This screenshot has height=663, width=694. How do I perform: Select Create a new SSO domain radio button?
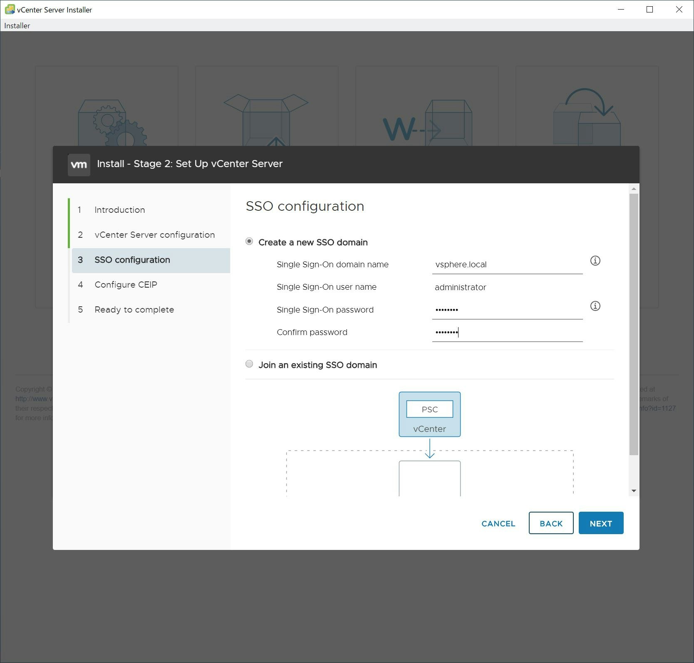[x=249, y=241]
